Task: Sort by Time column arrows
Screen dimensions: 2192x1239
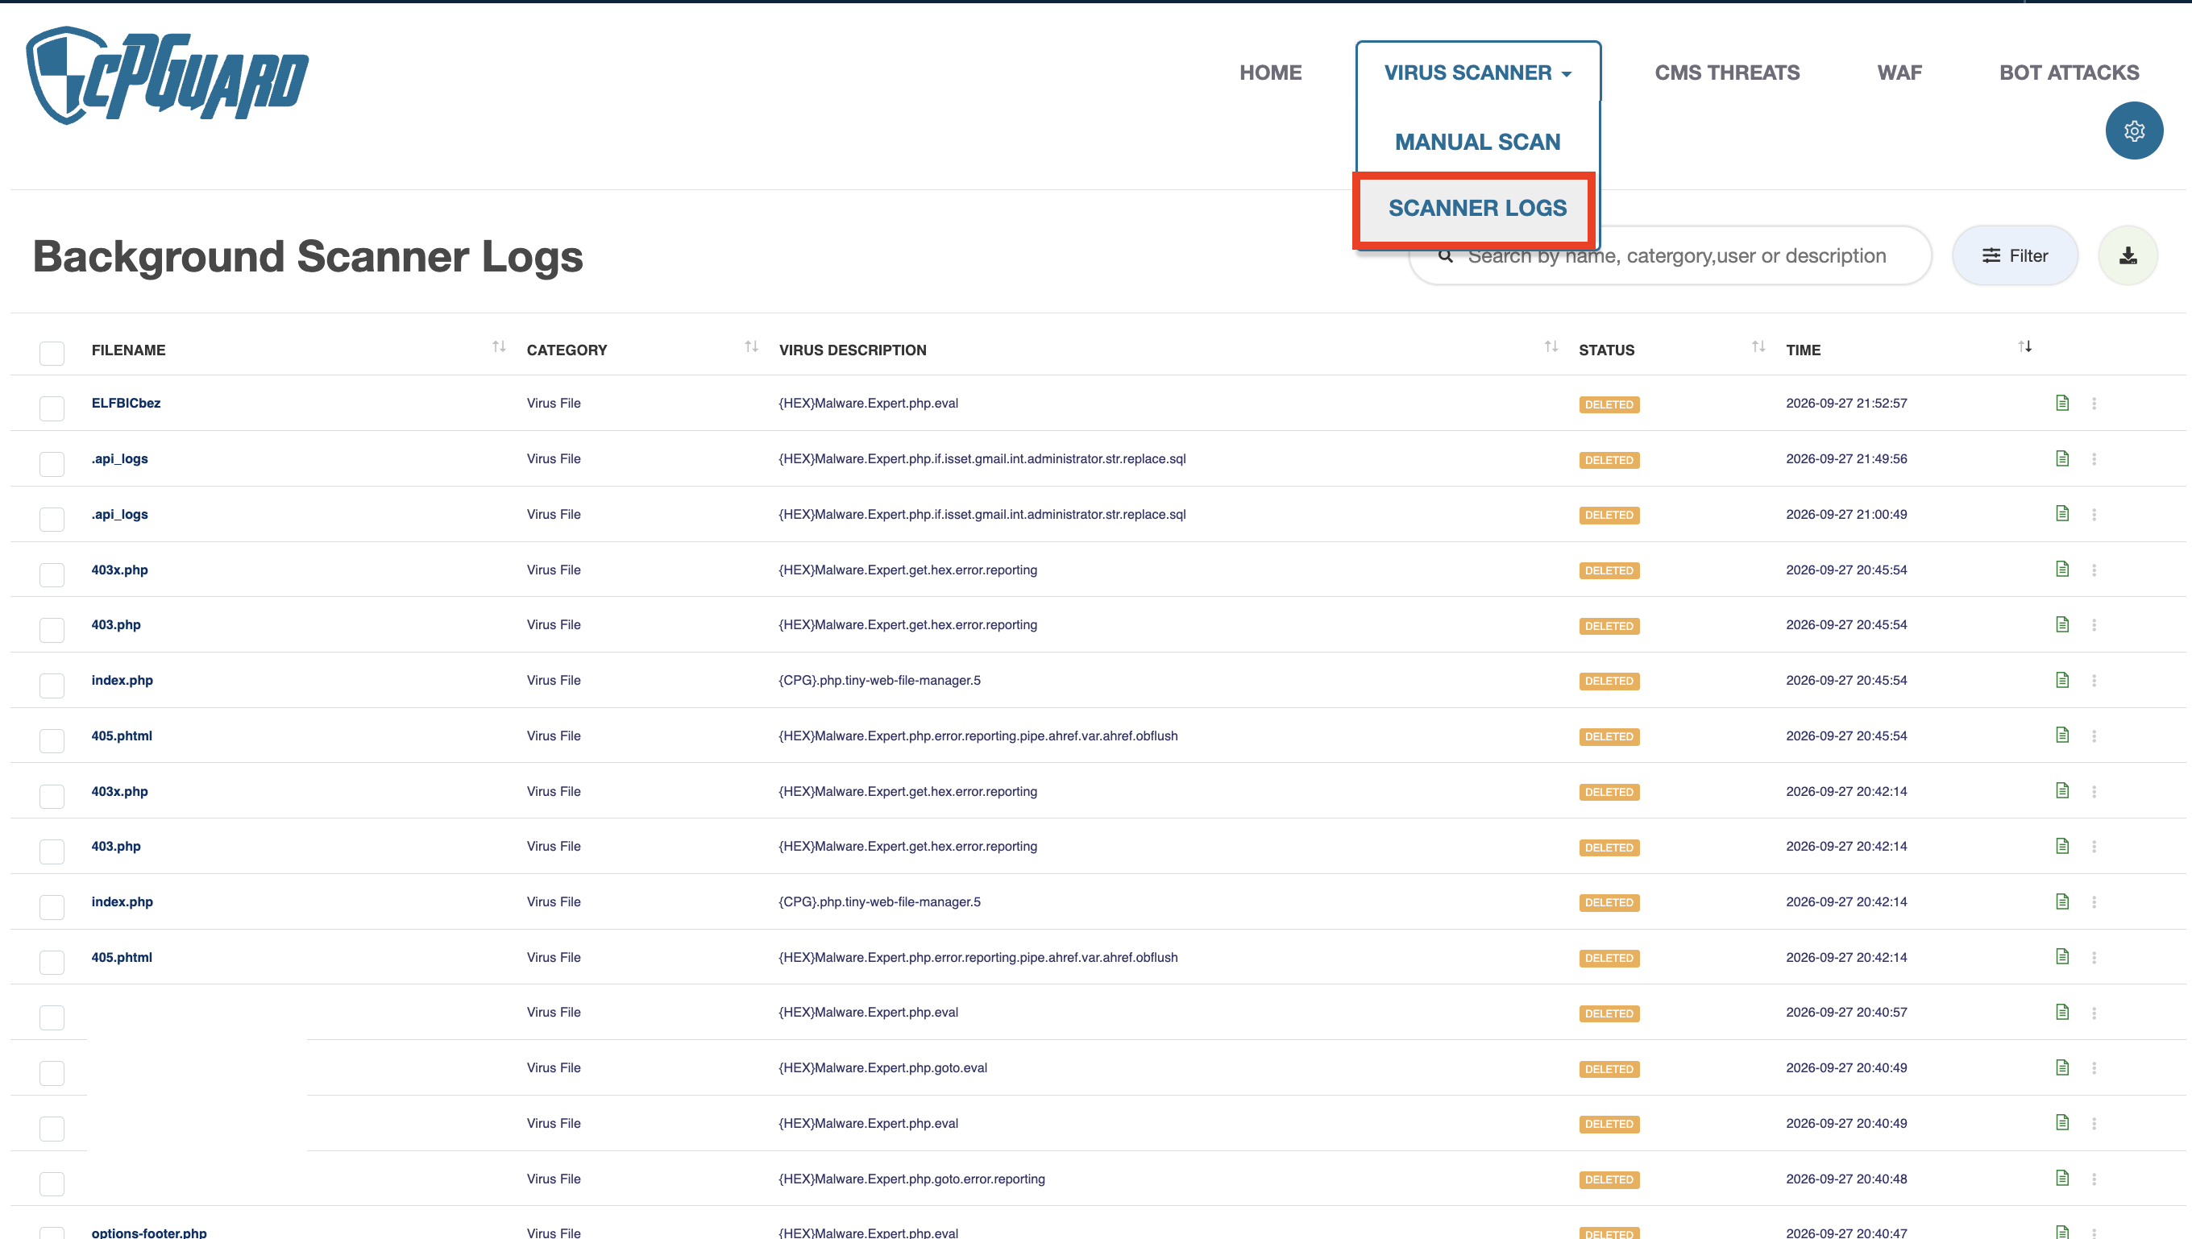Action: pos(2025,346)
